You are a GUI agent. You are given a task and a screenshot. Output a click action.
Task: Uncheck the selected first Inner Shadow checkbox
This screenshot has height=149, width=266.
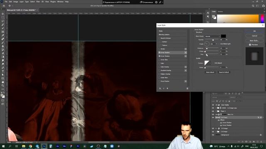pyautogui.click(x=160, y=53)
